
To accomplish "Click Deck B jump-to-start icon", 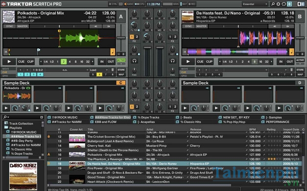I will [185, 52].
